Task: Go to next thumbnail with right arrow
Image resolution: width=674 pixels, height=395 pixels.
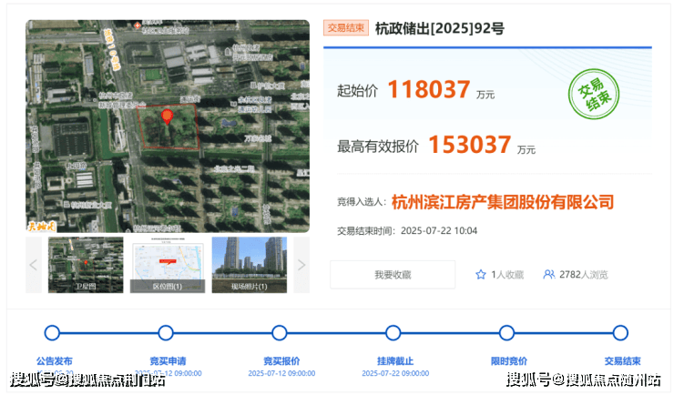Action: (x=301, y=265)
